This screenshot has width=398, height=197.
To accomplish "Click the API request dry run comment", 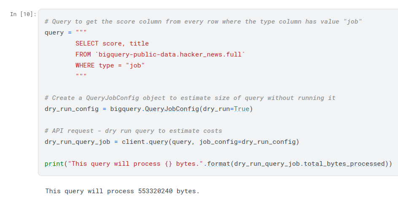I will point(133,131).
